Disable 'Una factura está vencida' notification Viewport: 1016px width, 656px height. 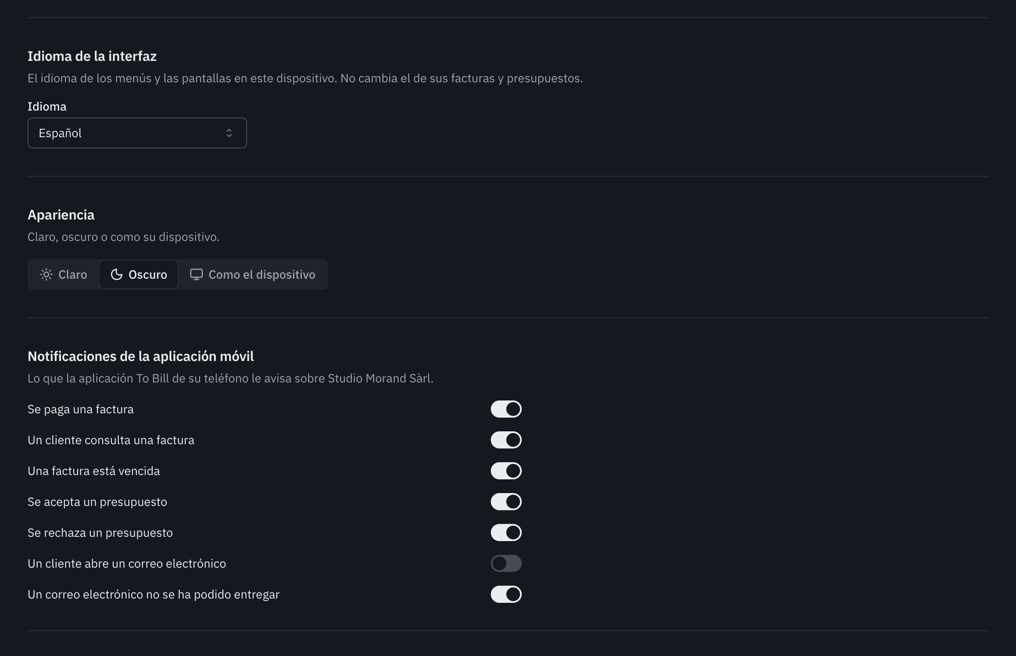506,471
